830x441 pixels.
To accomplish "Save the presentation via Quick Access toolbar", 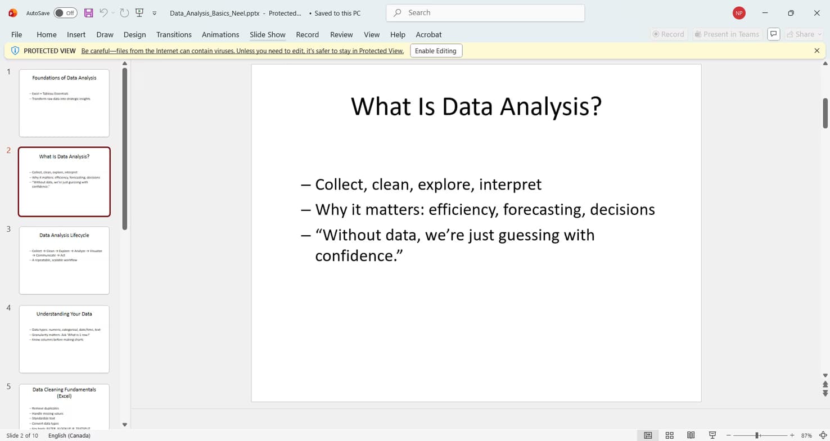I will 88,12.
